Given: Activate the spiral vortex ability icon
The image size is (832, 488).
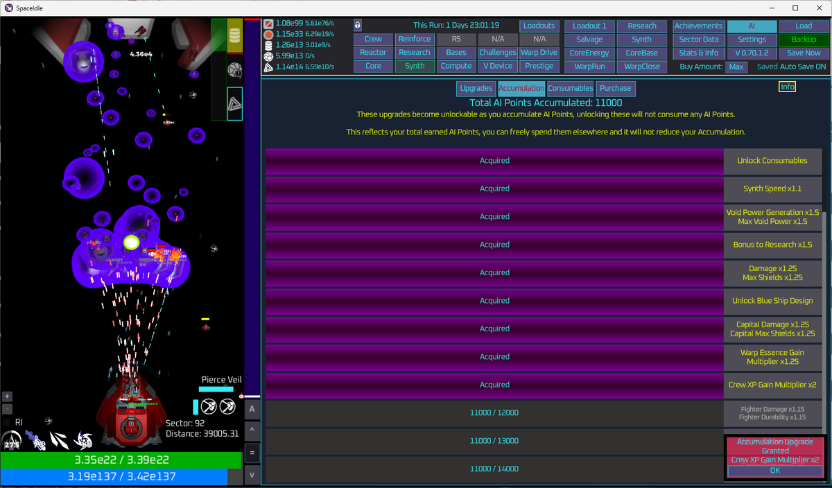Looking at the screenshot, I should [84, 439].
